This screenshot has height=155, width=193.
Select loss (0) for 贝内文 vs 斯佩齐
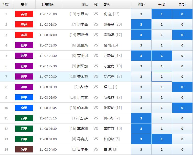tap(182, 97)
